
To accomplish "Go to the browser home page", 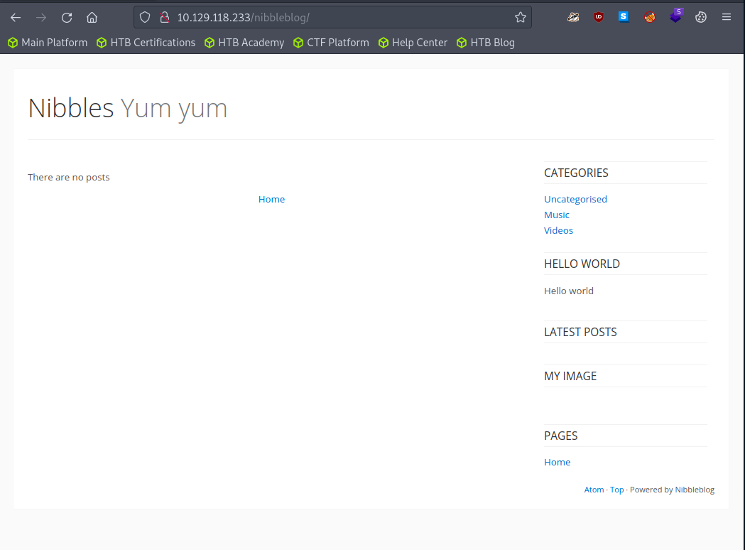I will point(92,18).
